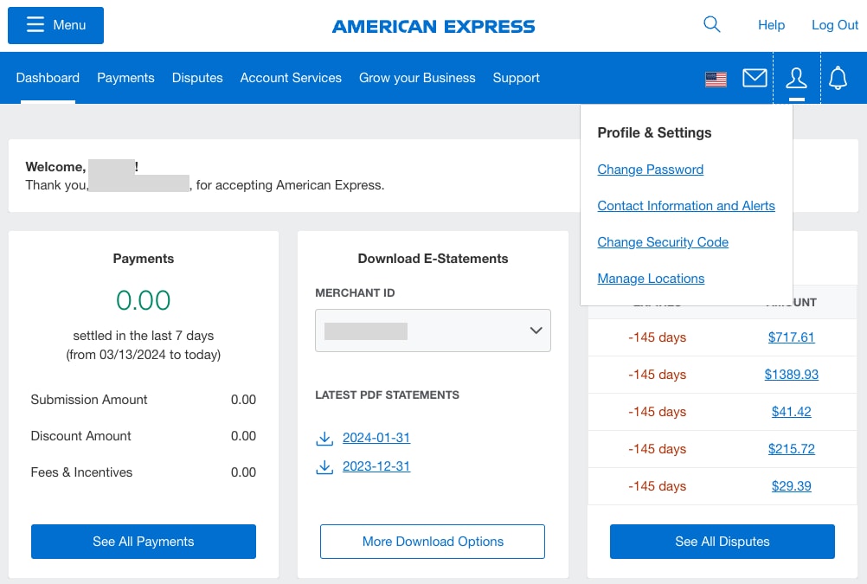Open Contact Information and Alerts
The height and width of the screenshot is (584, 867).
[x=686, y=206]
